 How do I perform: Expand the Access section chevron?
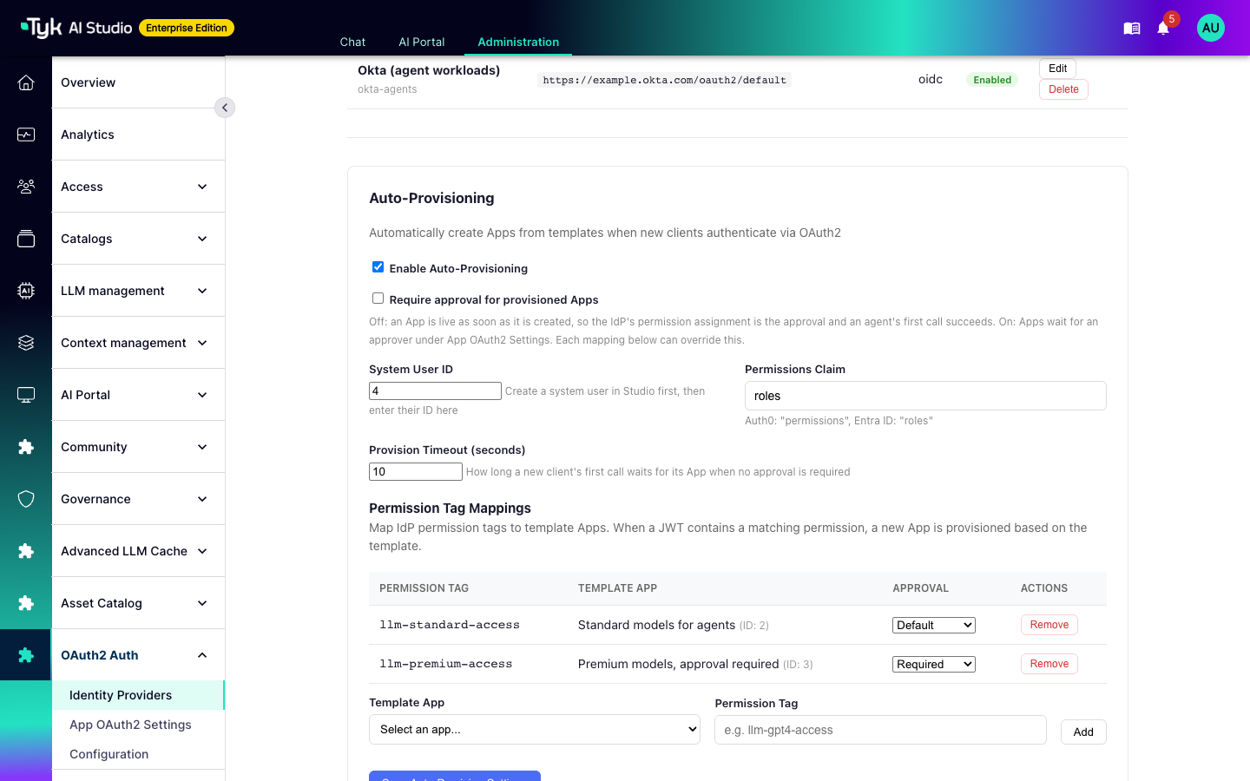[x=202, y=187]
